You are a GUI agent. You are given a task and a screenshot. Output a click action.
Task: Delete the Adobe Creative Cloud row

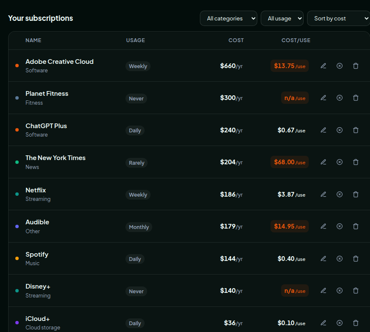356,66
